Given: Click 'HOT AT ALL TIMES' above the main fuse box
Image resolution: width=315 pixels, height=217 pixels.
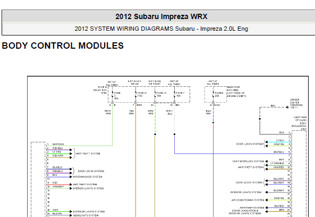Looking at the screenshot, I should click(213, 83).
